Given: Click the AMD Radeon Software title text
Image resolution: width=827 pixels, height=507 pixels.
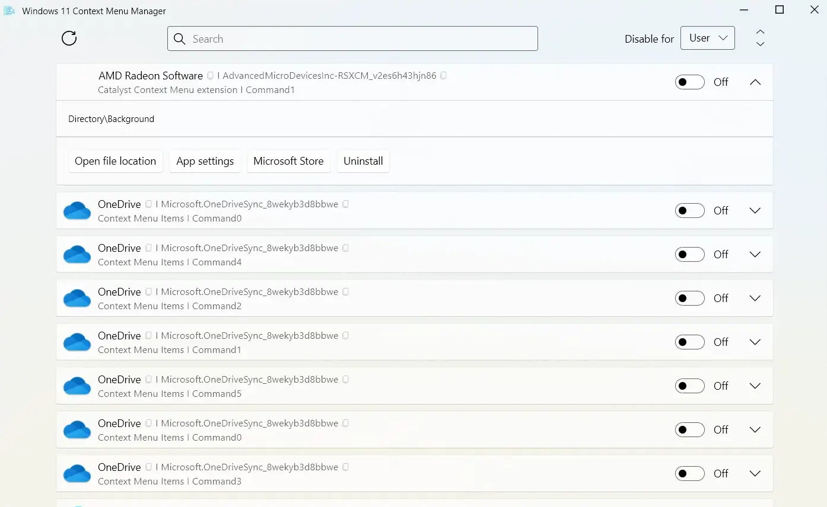Looking at the screenshot, I should tap(151, 76).
